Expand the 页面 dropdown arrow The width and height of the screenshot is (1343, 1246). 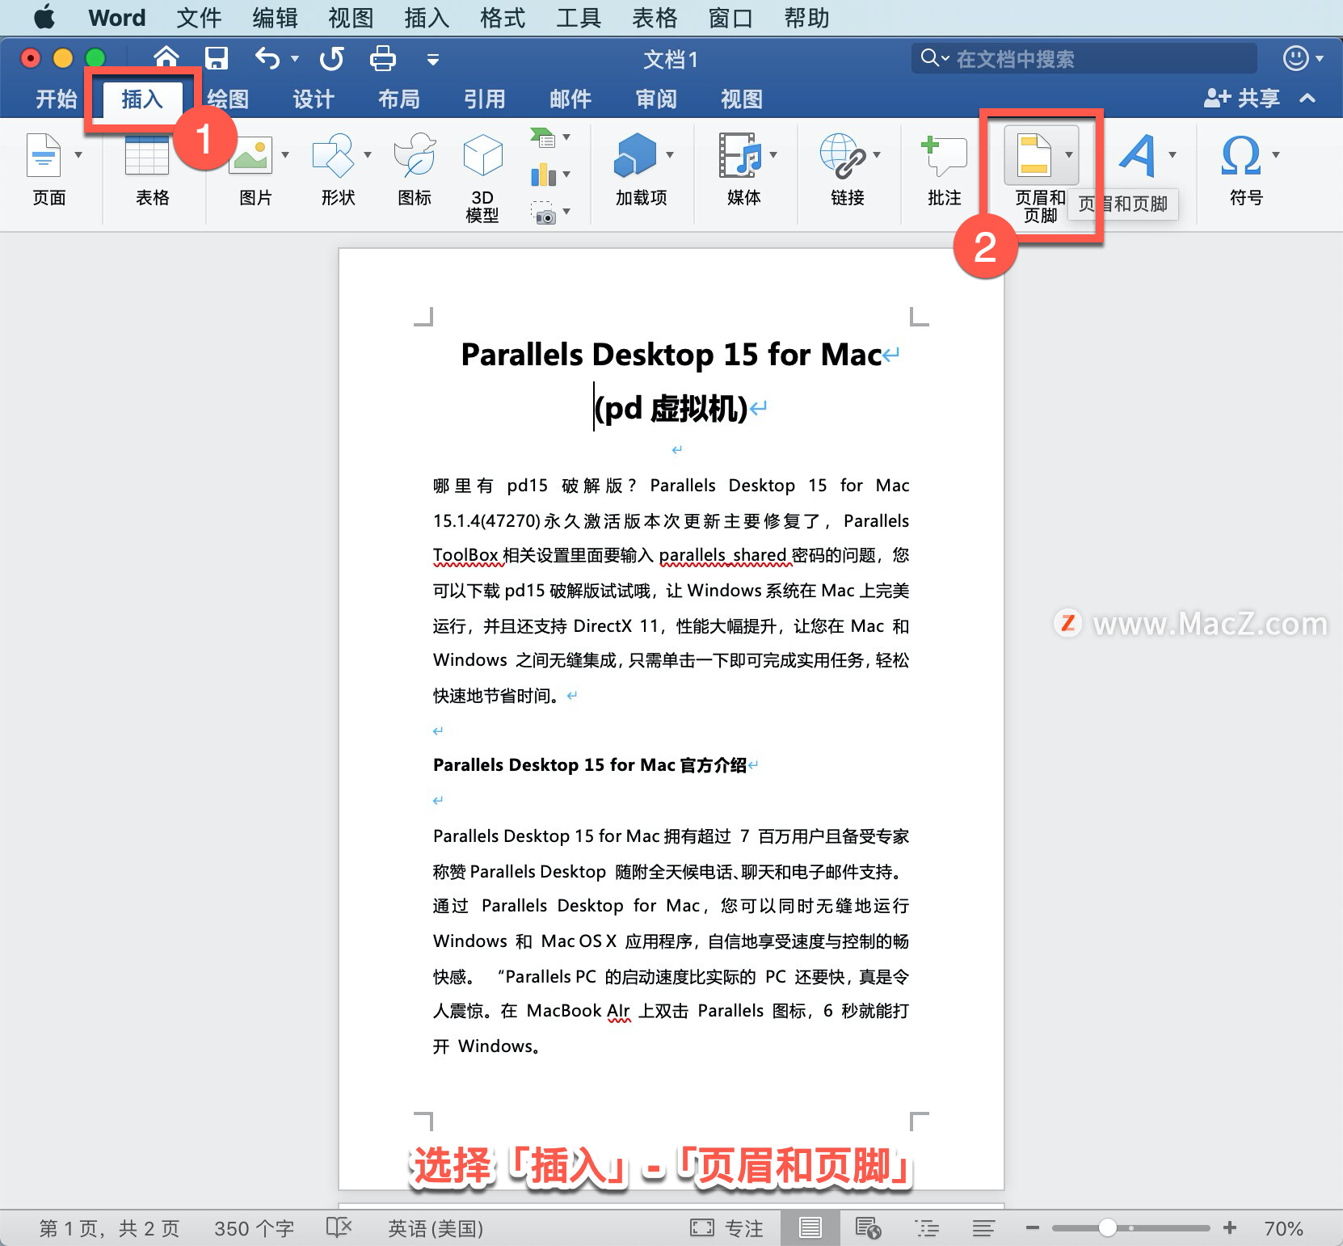click(x=78, y=154)
